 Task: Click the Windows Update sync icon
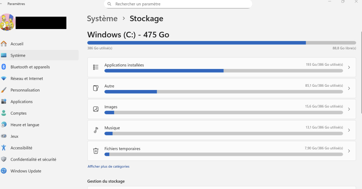pyautogui.click(x=4, y=171)
